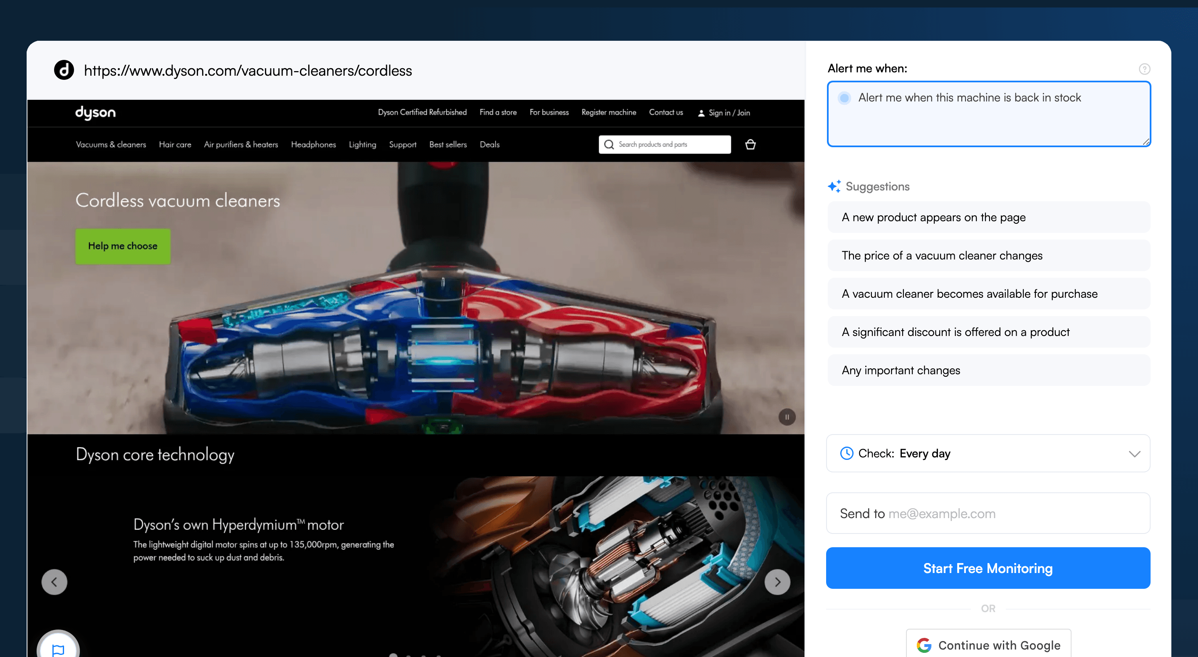Screen dimensions: 1198x657
Task: Select suggestion vacuum cleaner becomes available
Action: [x=989, y=294]
